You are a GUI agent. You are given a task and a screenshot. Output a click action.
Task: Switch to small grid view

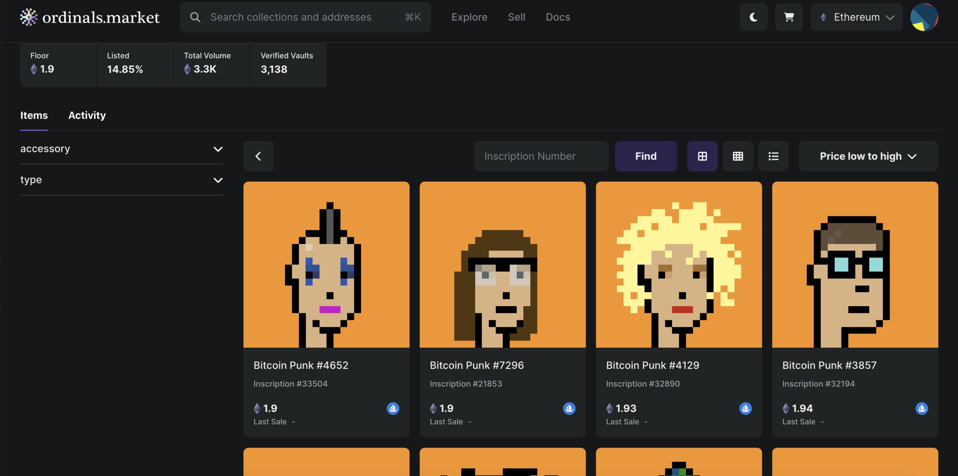(738, 156)
